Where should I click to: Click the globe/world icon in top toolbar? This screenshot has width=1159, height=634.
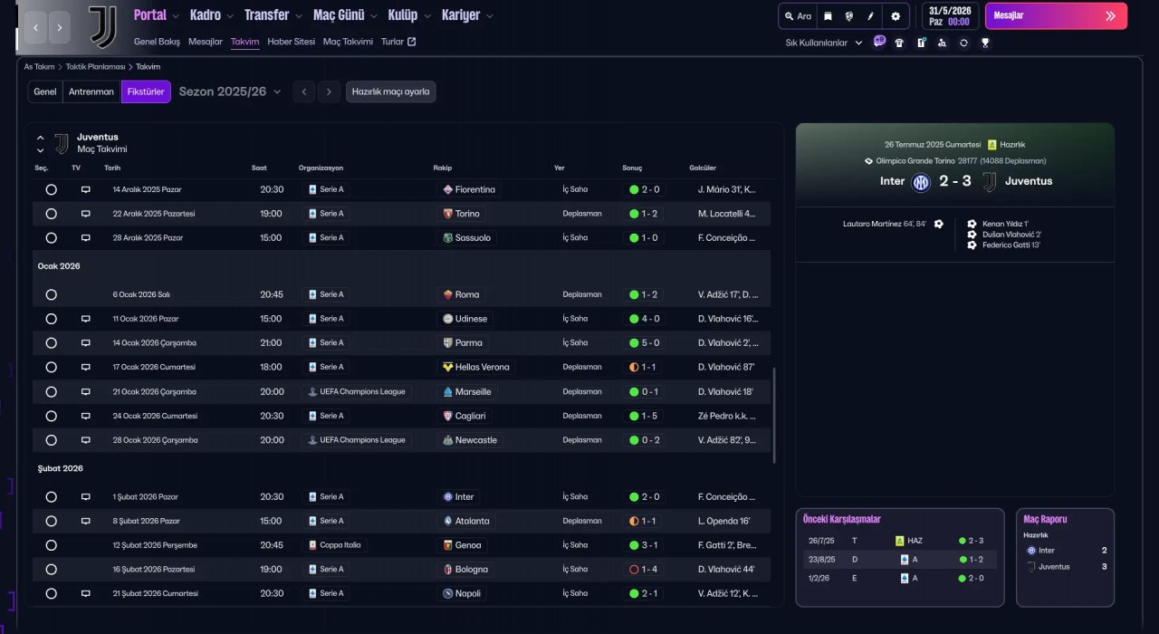click(849, 16)
